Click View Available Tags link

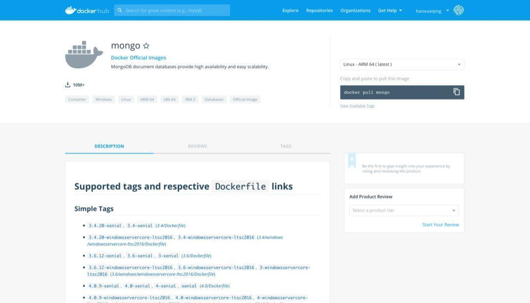pyautogui.click(x=357, y=106)
